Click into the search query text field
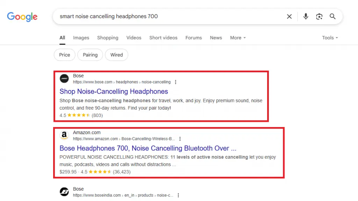Screen dimensions: 358x201 168,16
